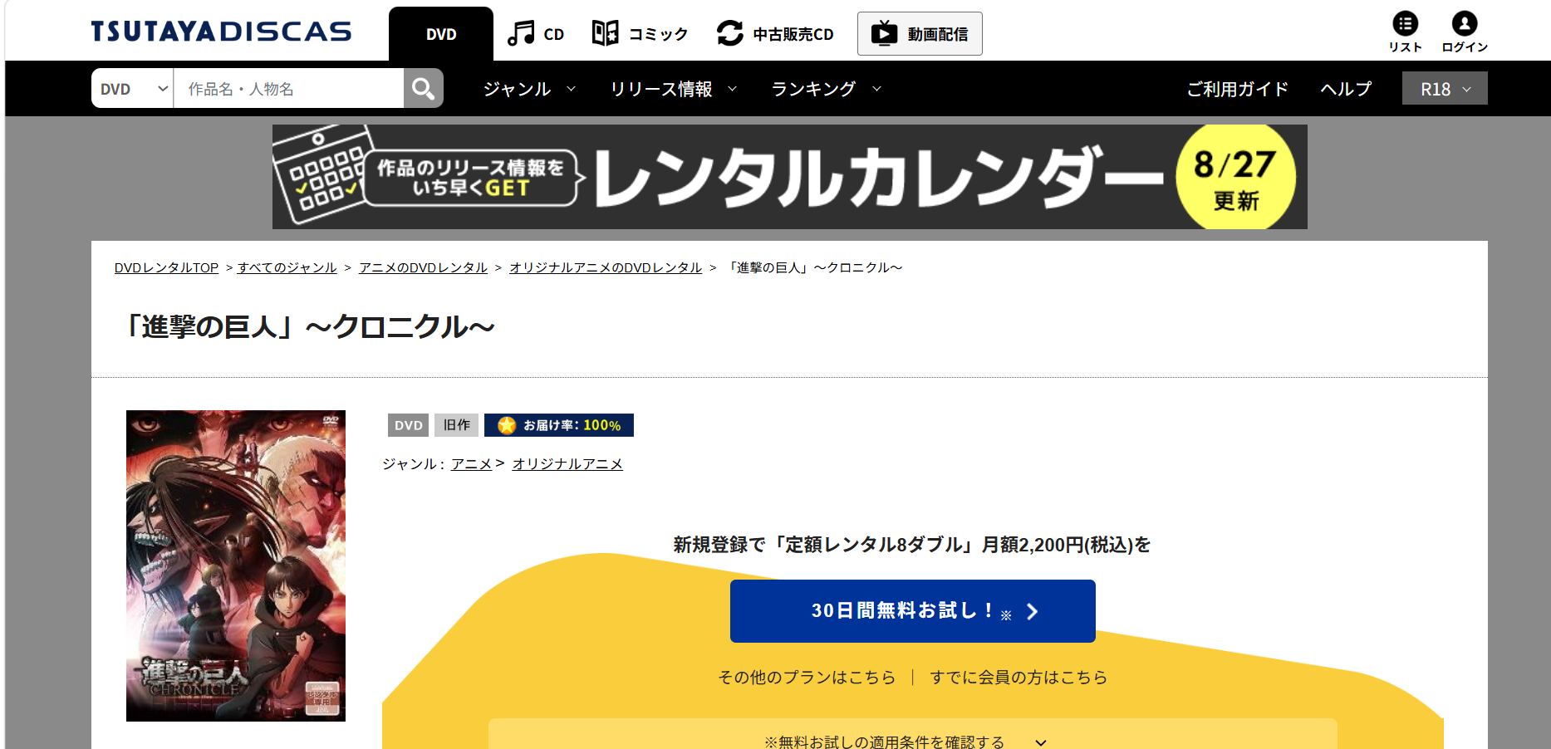Click the 動画配信 button
Screen dimensions: 1551x749
pos(920,34)
